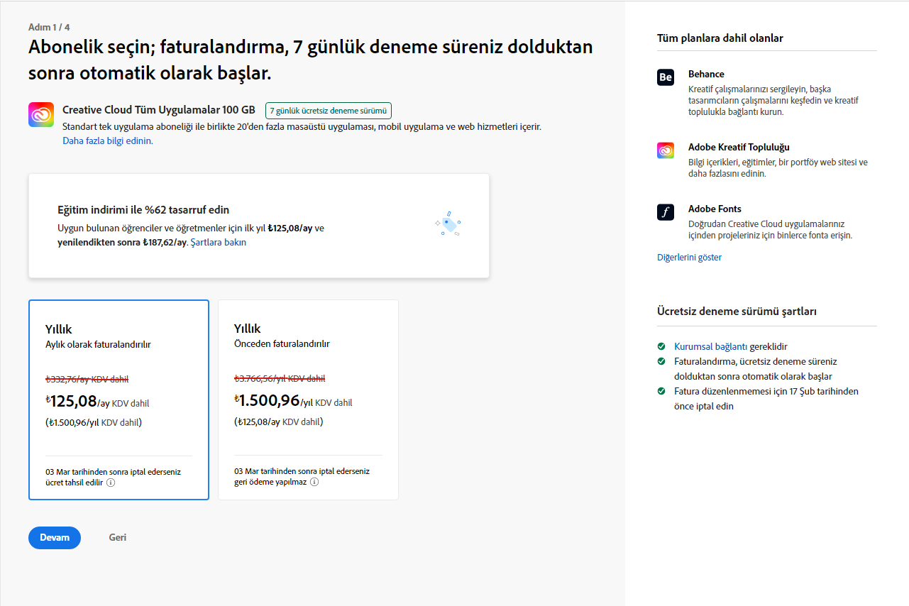Viewport: 909px width, 606px height.
Task: Click the 'Adım 1 / 4' step indicator
Action: point(49,27)
